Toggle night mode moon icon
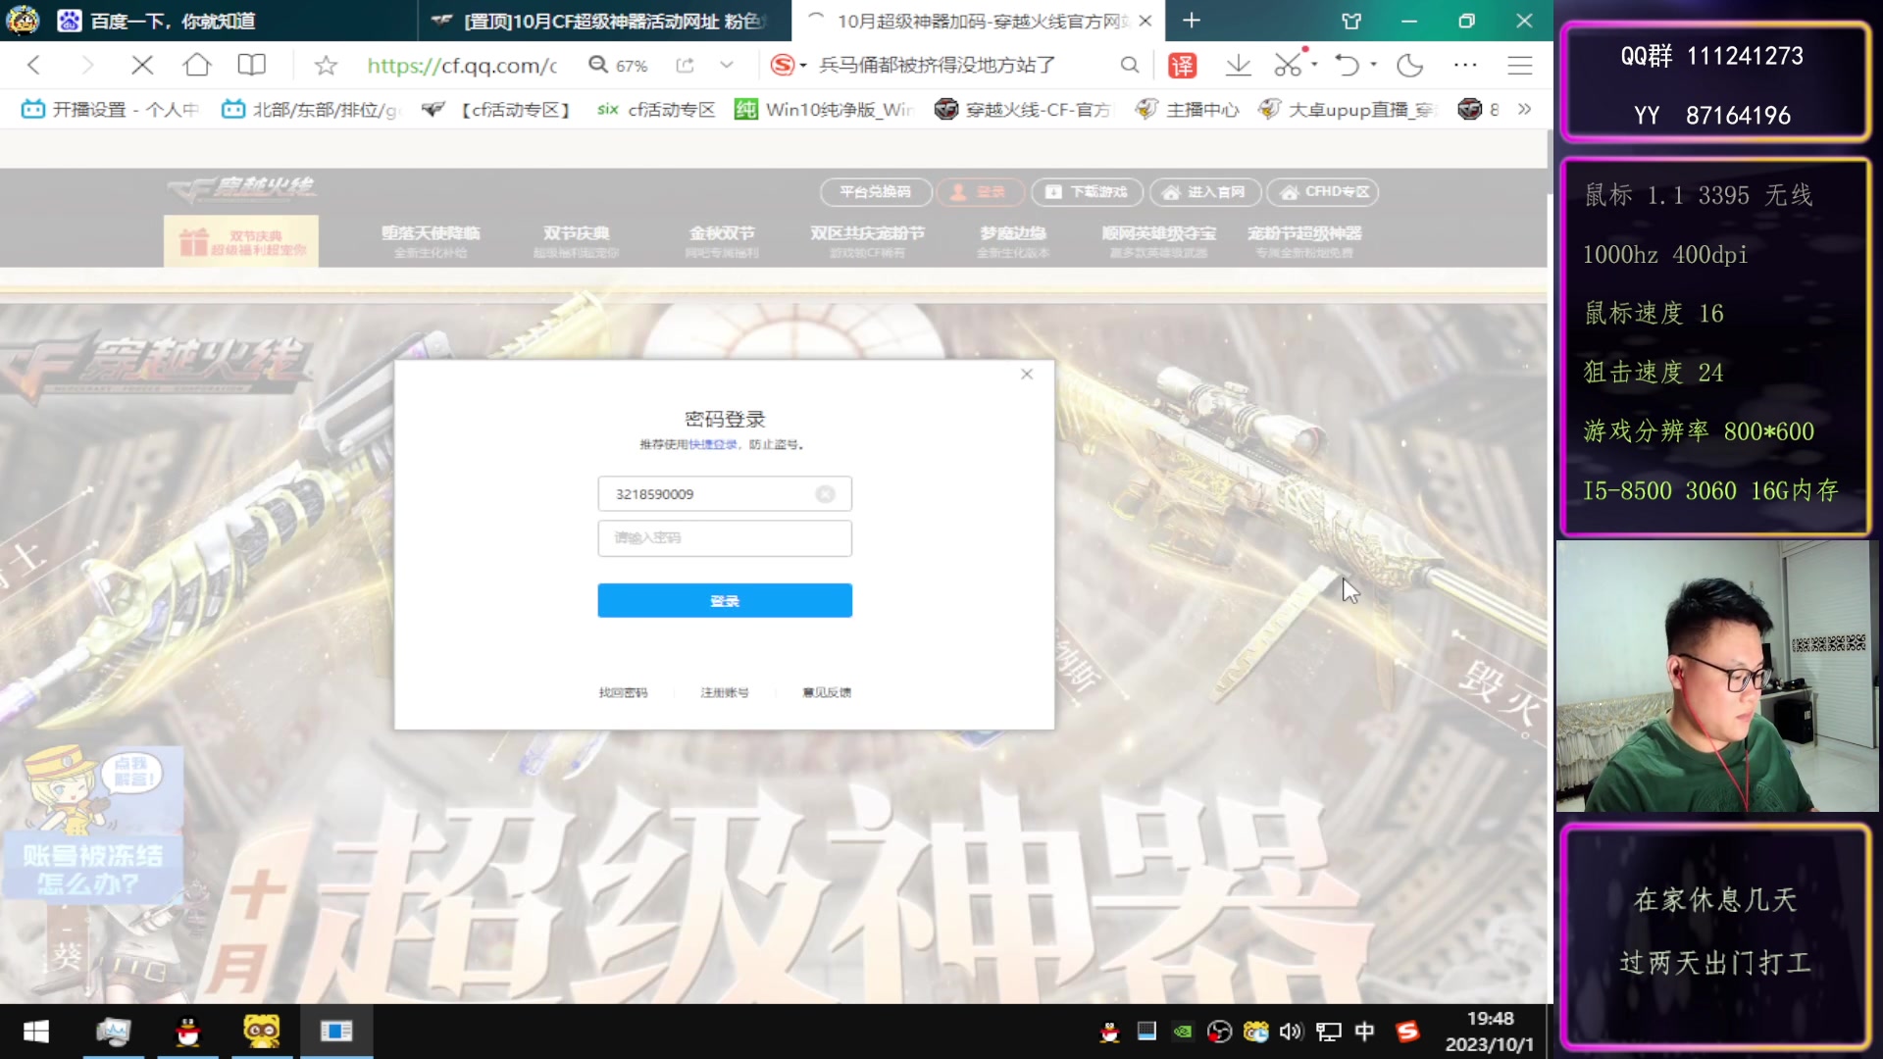1883x1059 pixels. 1410,66
